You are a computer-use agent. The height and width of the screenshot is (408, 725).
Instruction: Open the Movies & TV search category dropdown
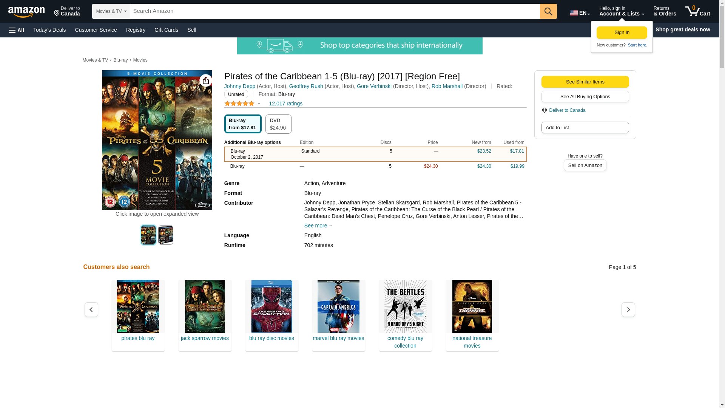[111, 11]
